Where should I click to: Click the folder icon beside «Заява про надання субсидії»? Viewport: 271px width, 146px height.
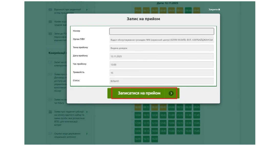[50, 112]
